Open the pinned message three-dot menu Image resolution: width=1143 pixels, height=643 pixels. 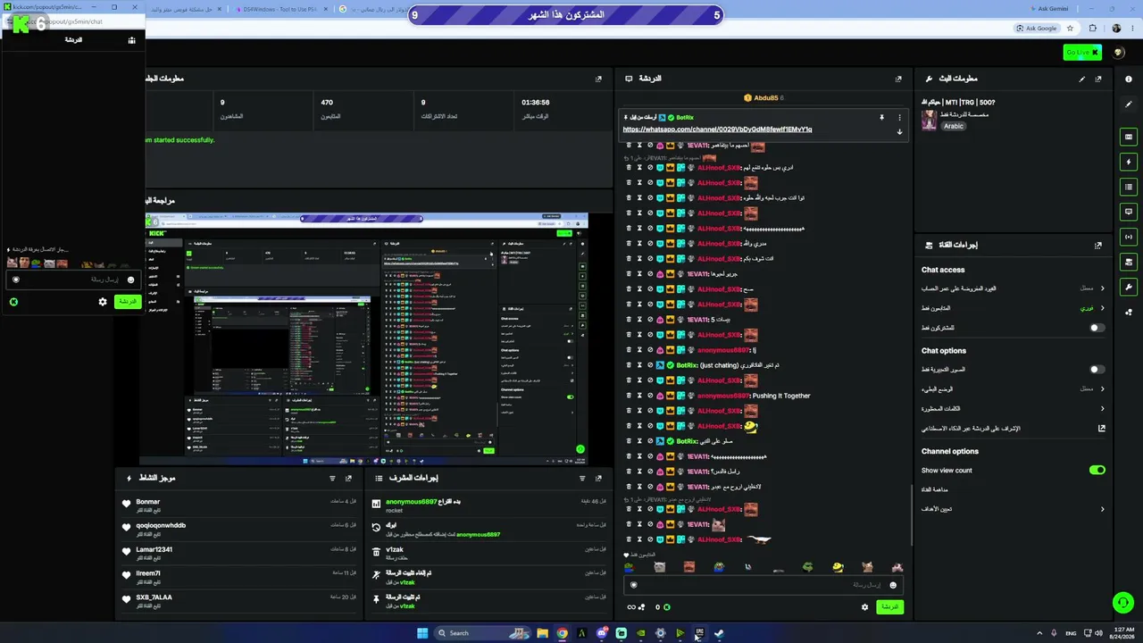(899, 117)
